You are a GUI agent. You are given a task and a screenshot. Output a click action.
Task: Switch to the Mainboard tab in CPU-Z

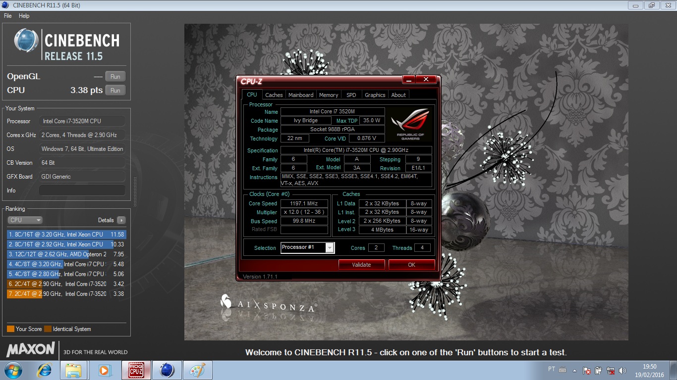tap(301, 95)
